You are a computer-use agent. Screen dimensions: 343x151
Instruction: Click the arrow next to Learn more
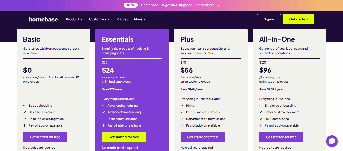click(x=218, y=5)
